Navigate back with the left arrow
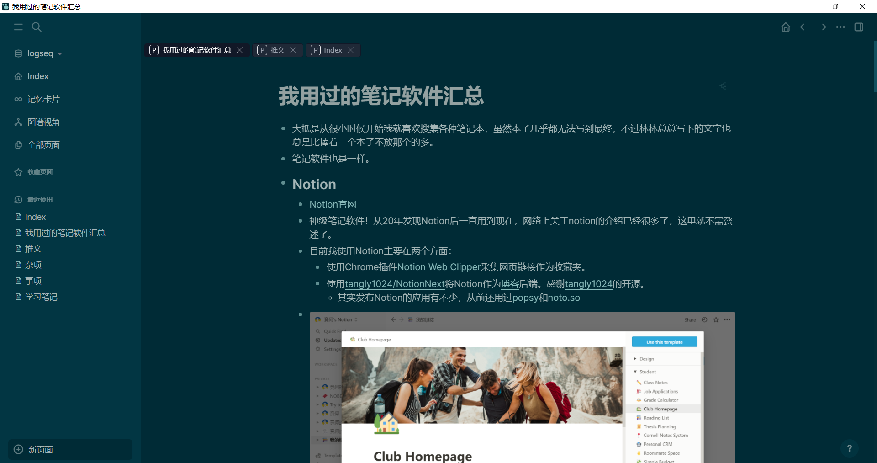The height and width of the screenshot is (463, 877). point(804,27)
